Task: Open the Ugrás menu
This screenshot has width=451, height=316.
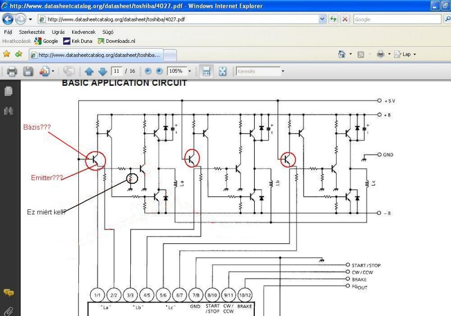Action: pyautogui.click(x=58, y=32)
